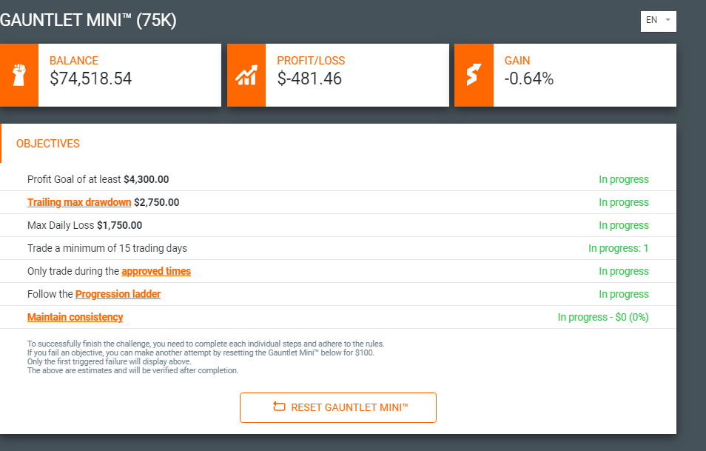This screenshot has width=706, height=451.
Task: Click the lightning bolt Gain icon
Action: coord(474,75)
